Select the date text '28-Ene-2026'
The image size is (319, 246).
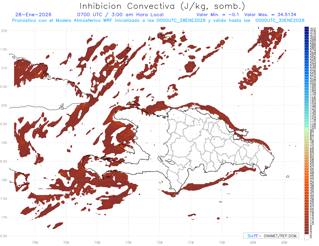tap(33, 15)
